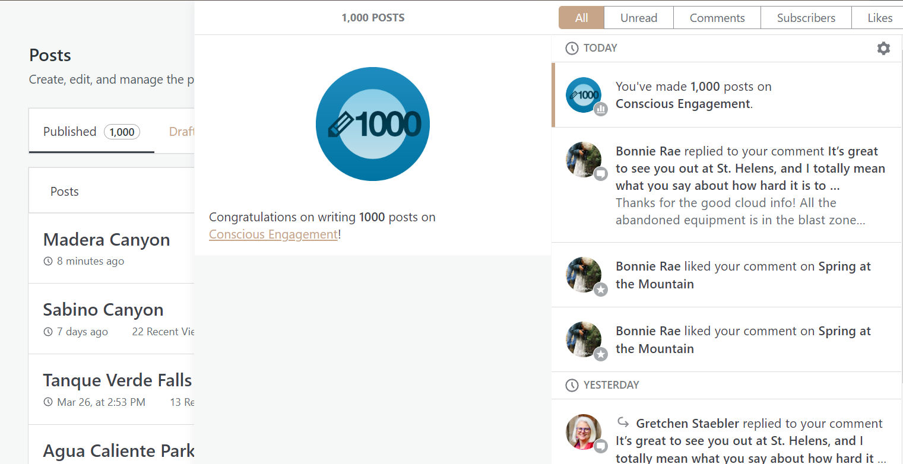Filter notifications by Subscribers
This screenshot has height=464, width=903.
pyautogui.click(x=806, y=18)
